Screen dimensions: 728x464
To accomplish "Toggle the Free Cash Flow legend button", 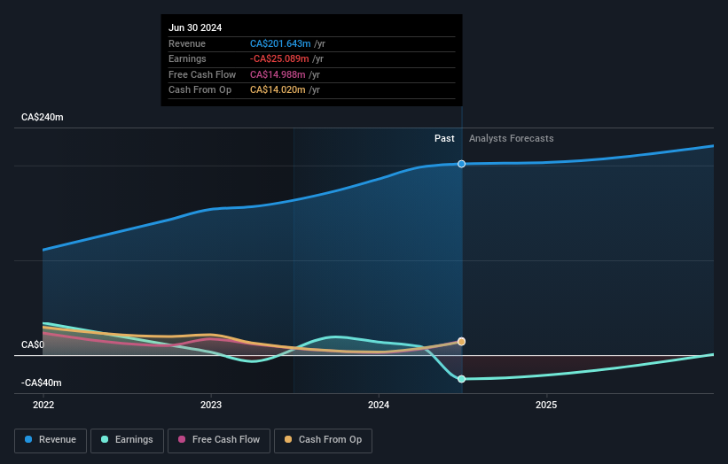I will click(x=219, y=440).
